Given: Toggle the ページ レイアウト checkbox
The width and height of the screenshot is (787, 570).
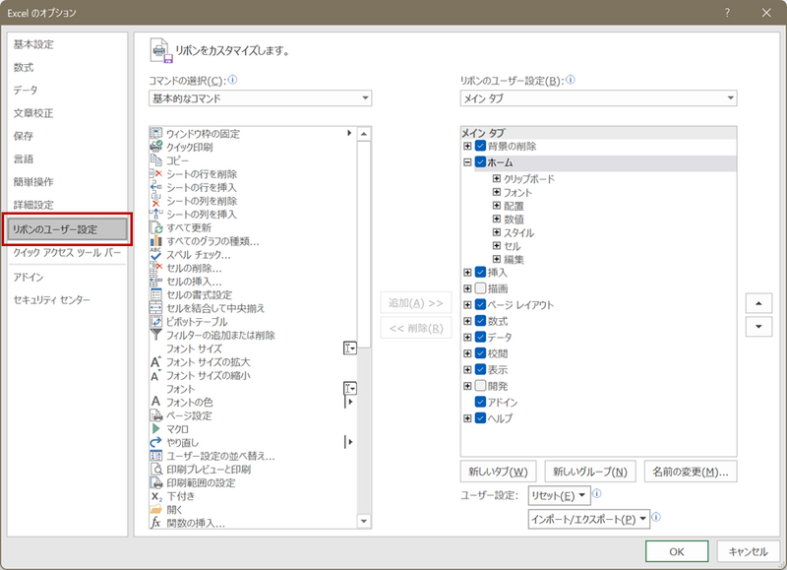Looking at the screenshot, I should click(x=480, y=304).
